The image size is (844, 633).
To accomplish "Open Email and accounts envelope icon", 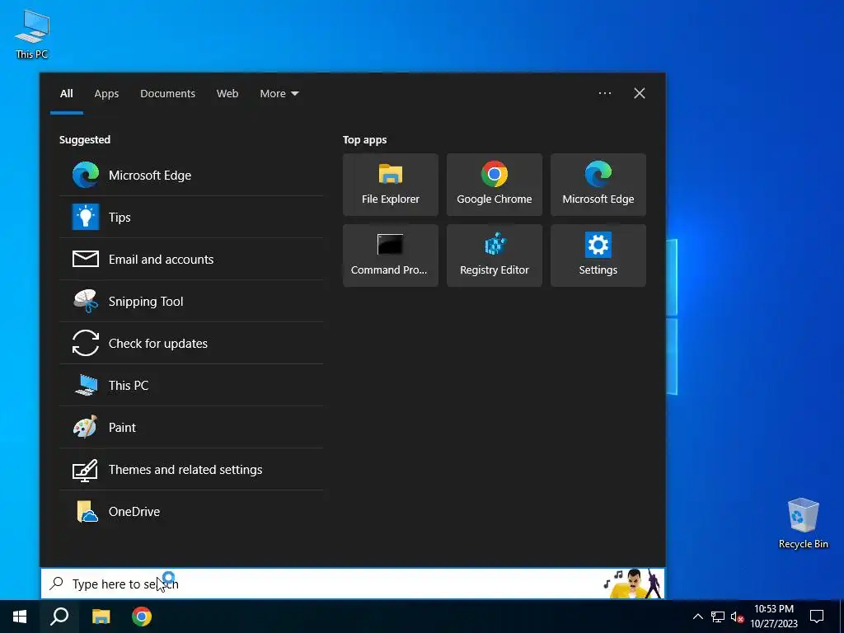I will point(86,259).
